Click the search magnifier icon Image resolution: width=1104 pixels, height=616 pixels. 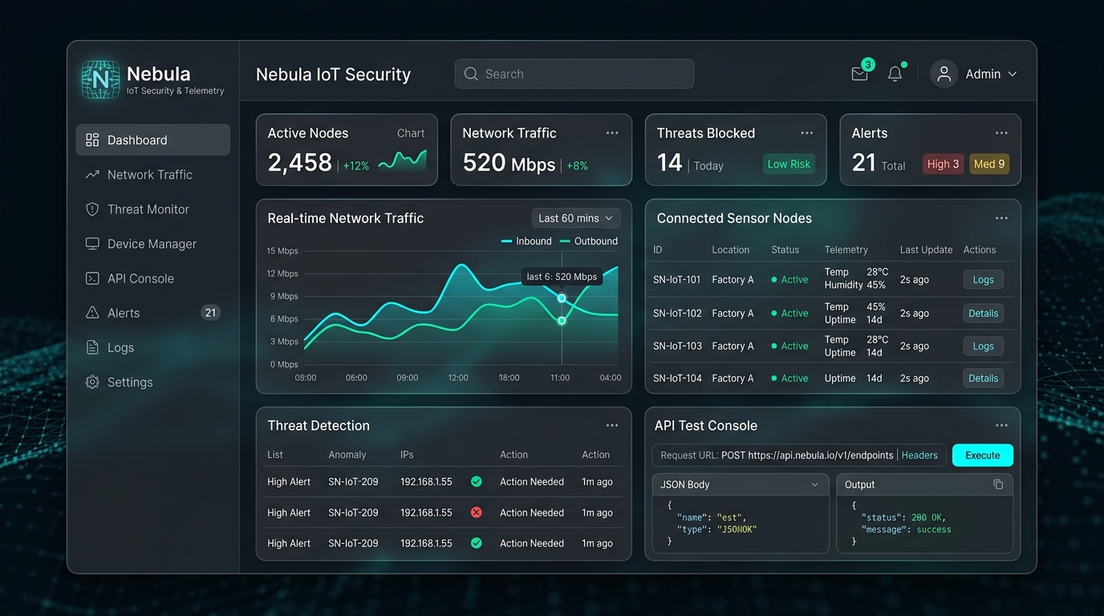[471, 74]
